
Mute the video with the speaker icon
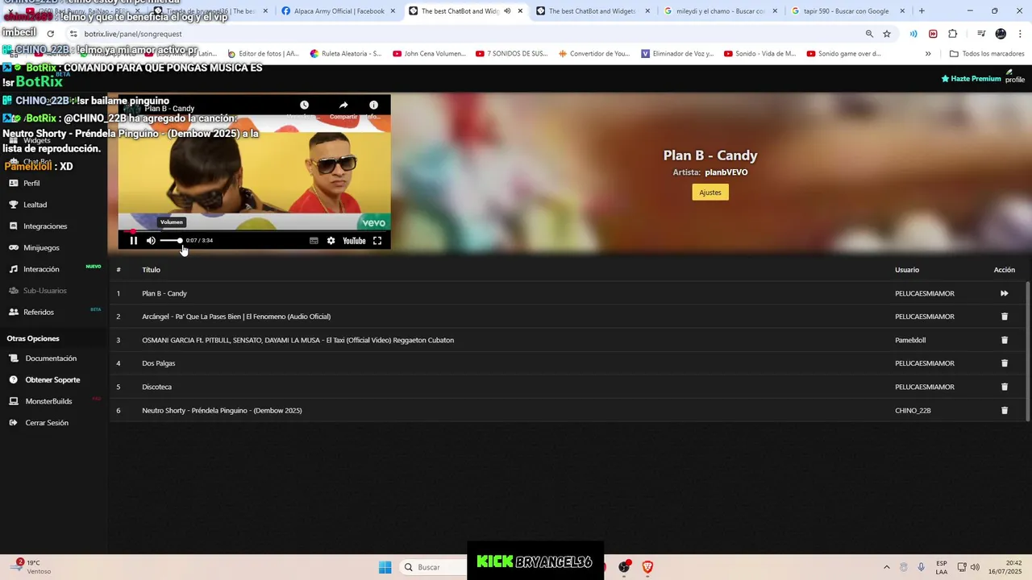151,241
